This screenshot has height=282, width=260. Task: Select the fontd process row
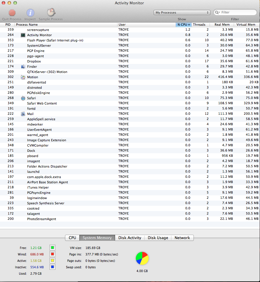tap(130, 109)
